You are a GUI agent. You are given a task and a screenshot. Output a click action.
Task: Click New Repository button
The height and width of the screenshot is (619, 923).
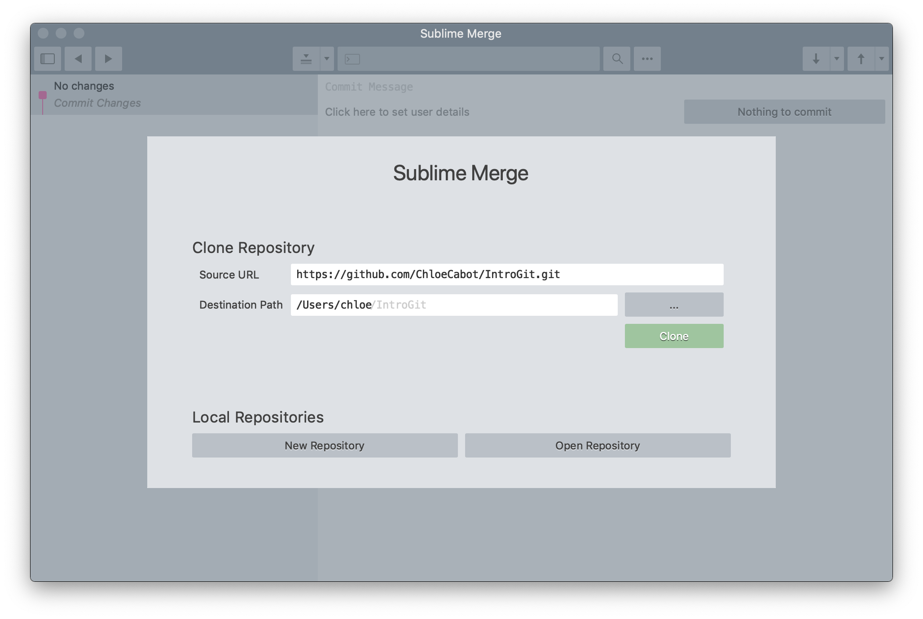(325, 445)
